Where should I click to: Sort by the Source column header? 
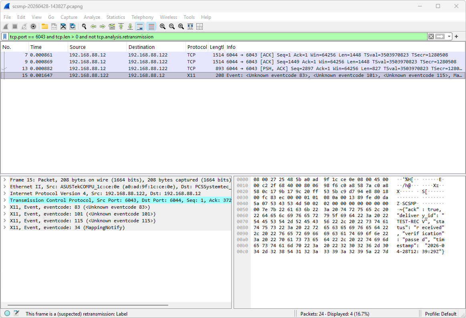[97, 47]
